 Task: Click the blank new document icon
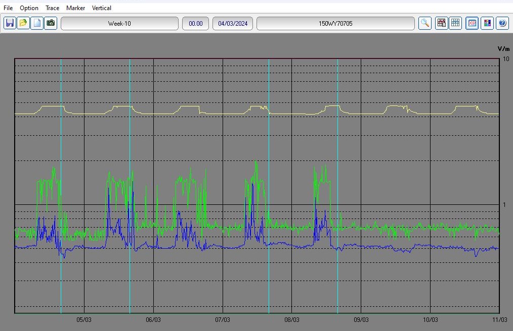pos(37,23)
